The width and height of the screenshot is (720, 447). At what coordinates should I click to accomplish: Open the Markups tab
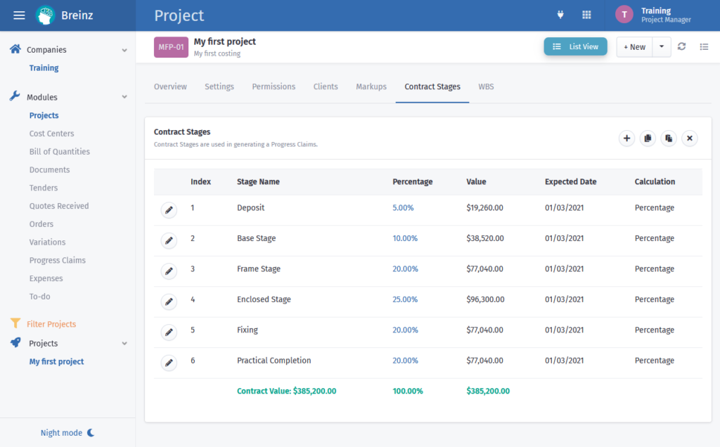pyautogui.click(x=371, y=87)
